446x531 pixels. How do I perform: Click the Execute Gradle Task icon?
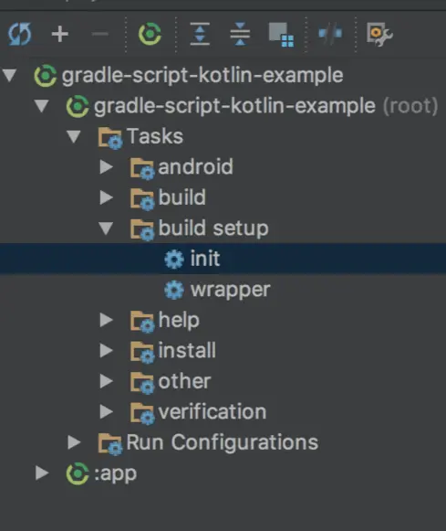coord(150,34)
